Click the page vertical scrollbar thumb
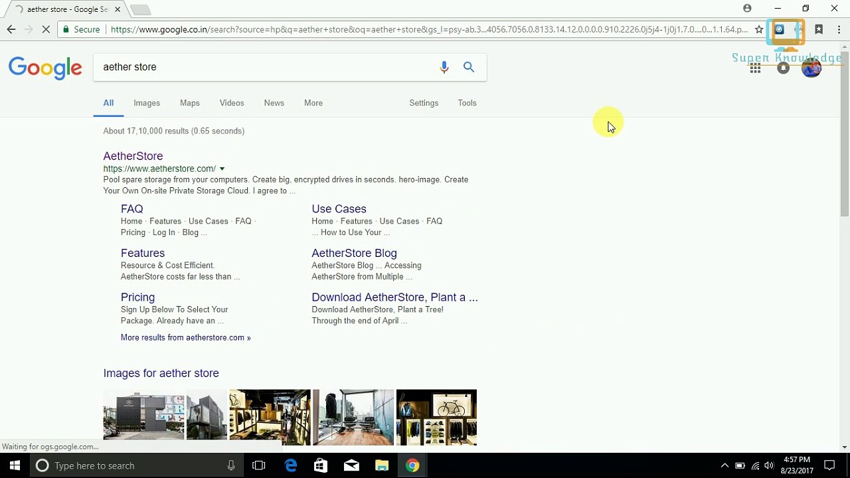850x478 pixels. point(845,133)
